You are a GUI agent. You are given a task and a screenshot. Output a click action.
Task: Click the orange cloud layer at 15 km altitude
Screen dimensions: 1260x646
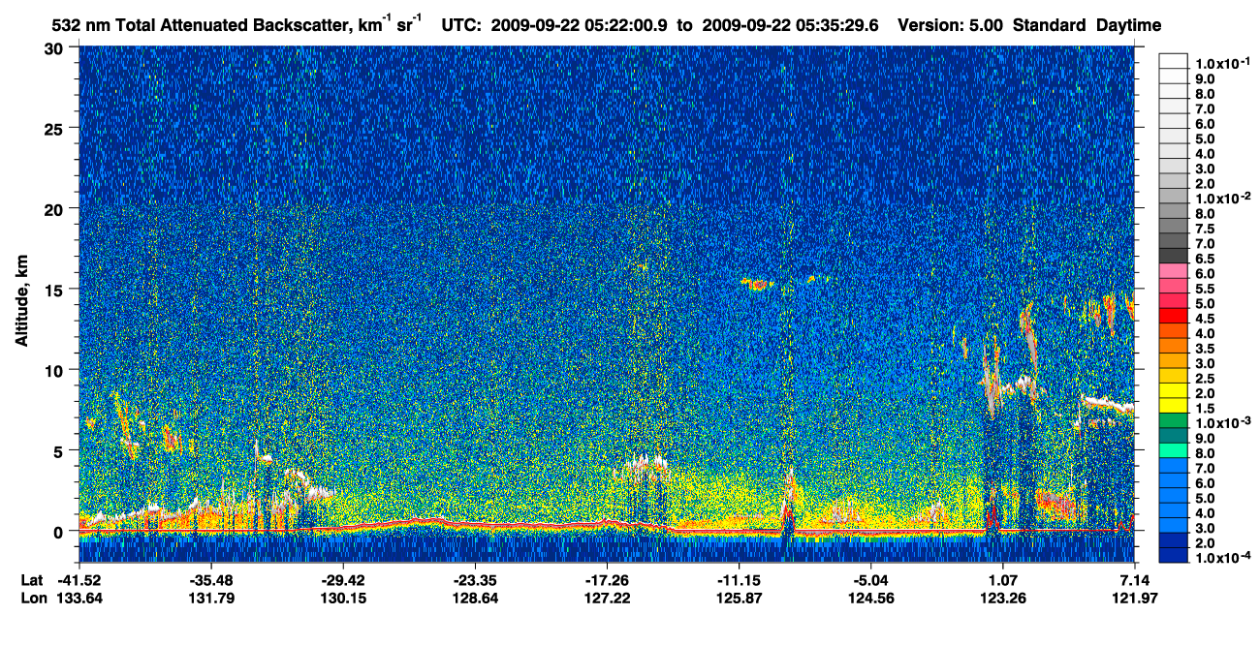pos(756,284)
